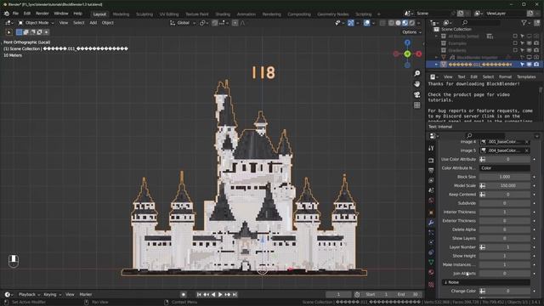Toggle proportional editing
The width and height of the screenshot is (544, 306).
235,23
